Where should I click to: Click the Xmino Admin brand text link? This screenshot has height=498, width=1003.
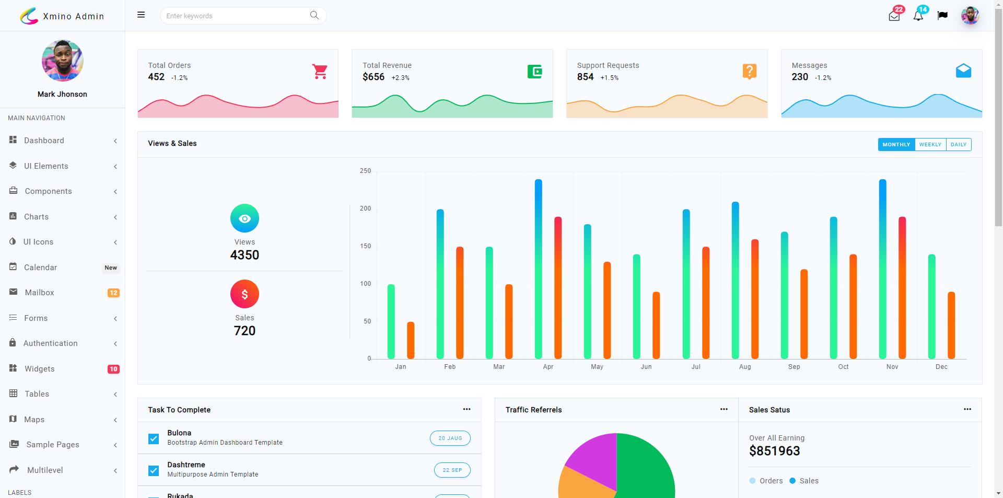pyautogui.click(x=74, y=16)
